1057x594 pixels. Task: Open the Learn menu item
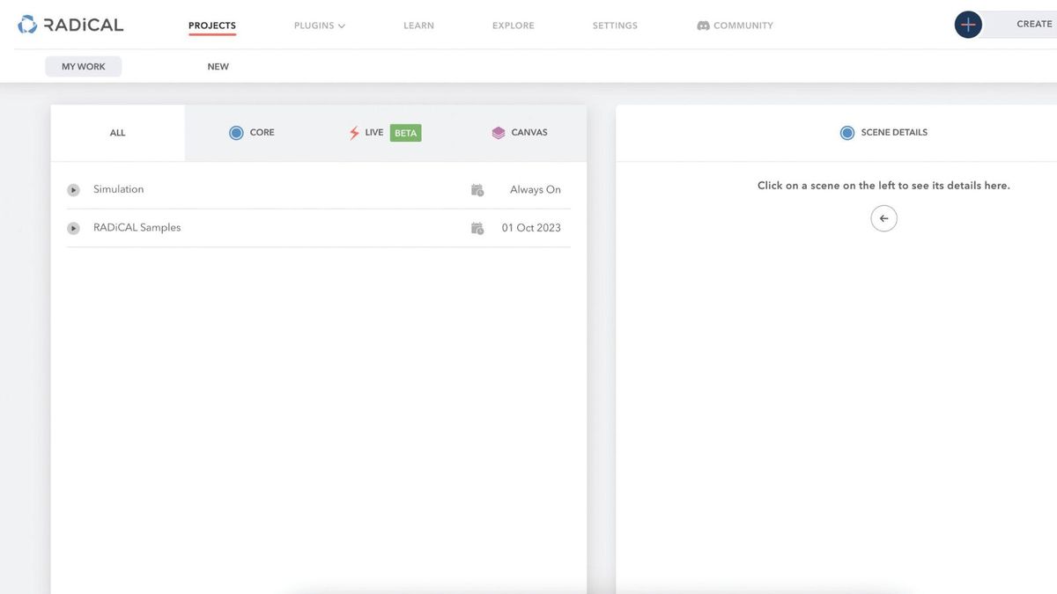tap(418, 26)
